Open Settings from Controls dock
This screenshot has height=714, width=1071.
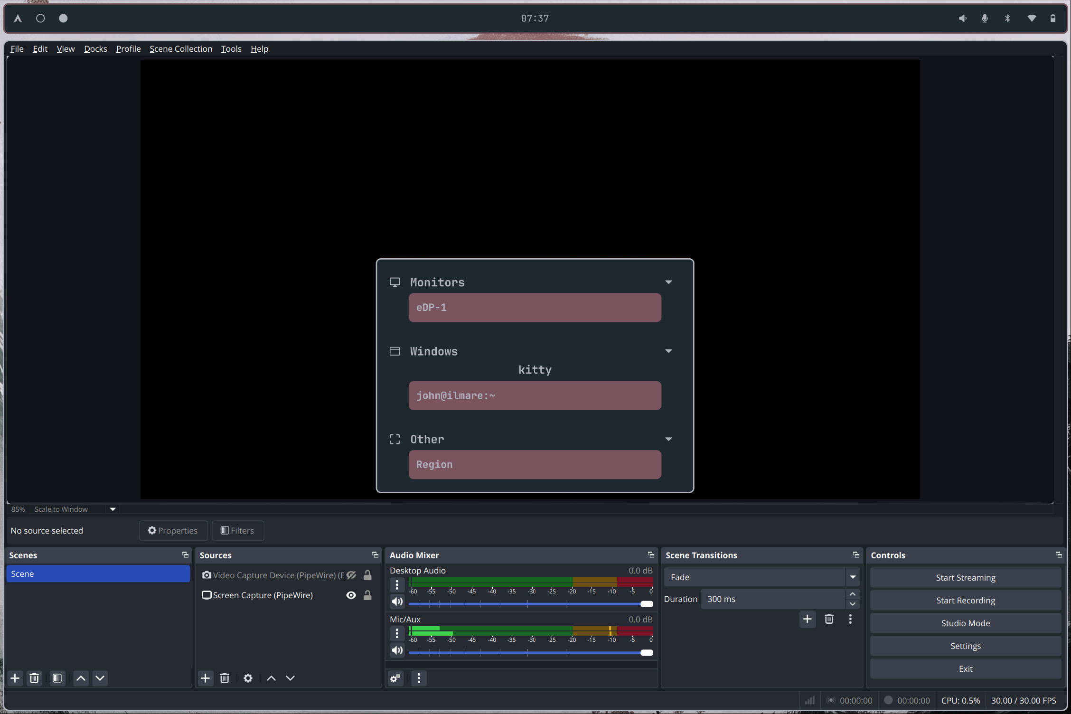click(966, 646)
